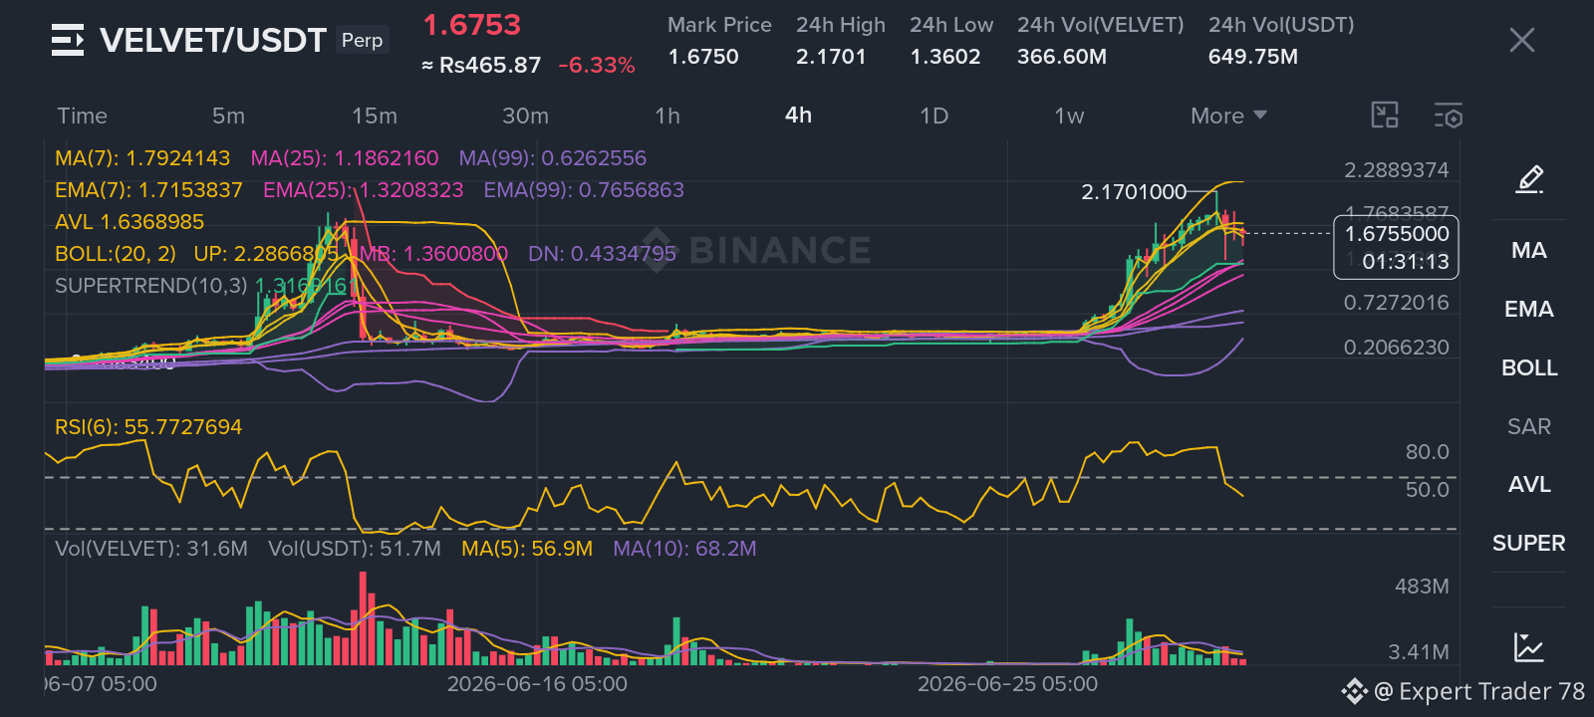This screenshot has width=1594, height=717.
Task: Tap the 24h Vol(VELVET) 366.60M value
Action: 1062,57
